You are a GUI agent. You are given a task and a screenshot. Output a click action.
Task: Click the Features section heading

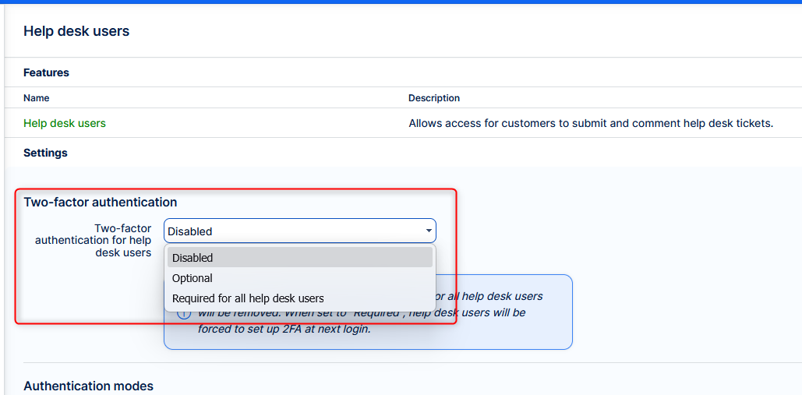point(46,72)
